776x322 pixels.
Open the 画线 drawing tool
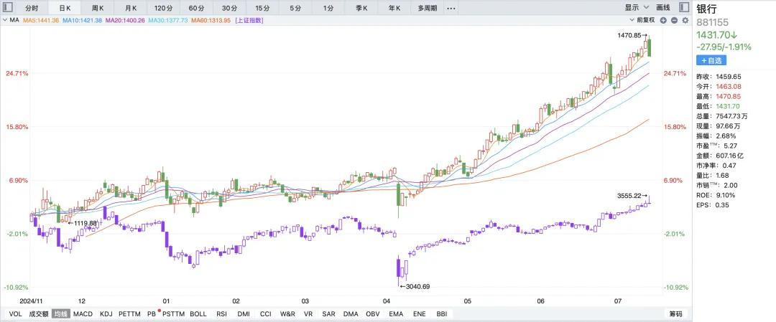[x=662, y=8]
